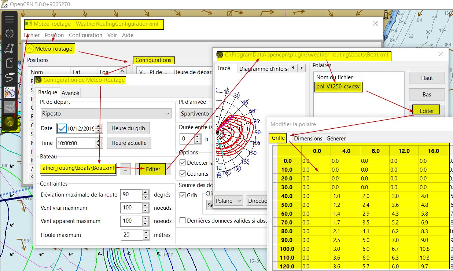Select the Diagramme d'intersection tab
The width and height of the screenshot is (453, 271).
click(263, 68)
